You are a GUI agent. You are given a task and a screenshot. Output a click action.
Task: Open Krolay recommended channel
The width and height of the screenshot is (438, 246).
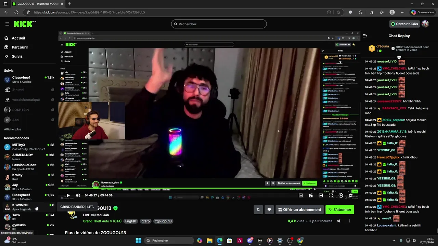pos(29,177)
